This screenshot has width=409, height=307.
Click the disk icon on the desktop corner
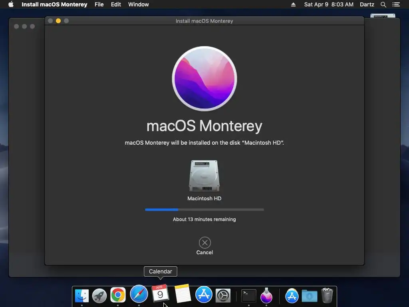383,16
